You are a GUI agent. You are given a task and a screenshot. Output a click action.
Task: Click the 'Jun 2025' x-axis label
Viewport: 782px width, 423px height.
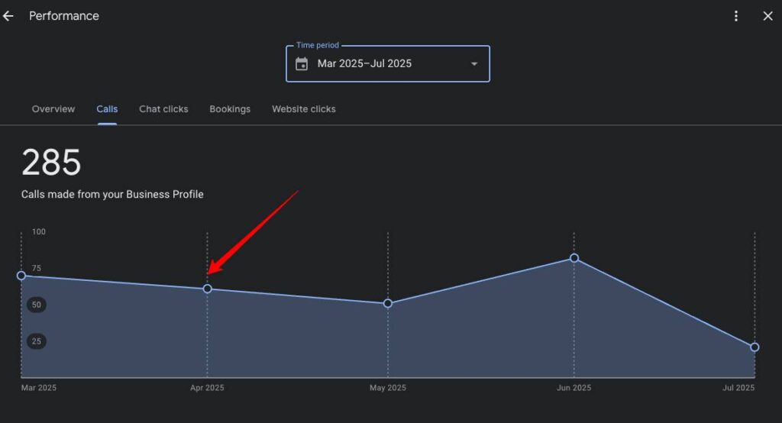(x=574, y=388)
